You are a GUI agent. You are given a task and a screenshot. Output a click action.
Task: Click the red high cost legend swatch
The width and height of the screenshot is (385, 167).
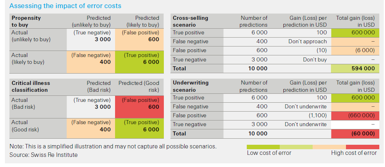pyautogui.click(x=362, y=147)
